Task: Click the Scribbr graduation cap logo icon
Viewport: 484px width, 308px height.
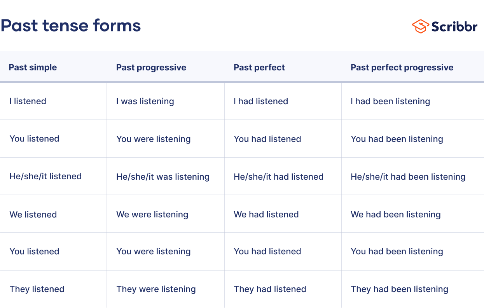Action: (x=420, y=26)
